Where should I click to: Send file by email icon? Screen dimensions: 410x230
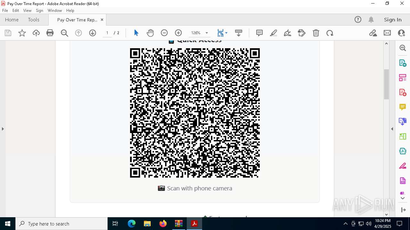pos(387,33)
